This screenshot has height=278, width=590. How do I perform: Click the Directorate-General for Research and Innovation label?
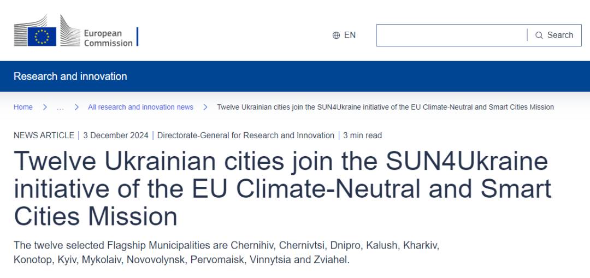(246, 135)
